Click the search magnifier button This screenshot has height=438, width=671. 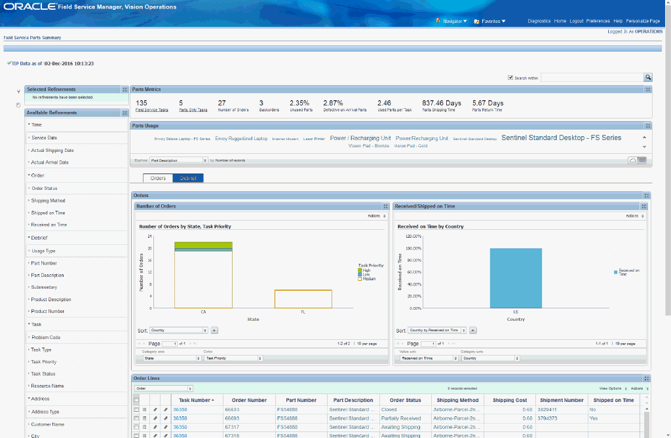coord(648,77)
